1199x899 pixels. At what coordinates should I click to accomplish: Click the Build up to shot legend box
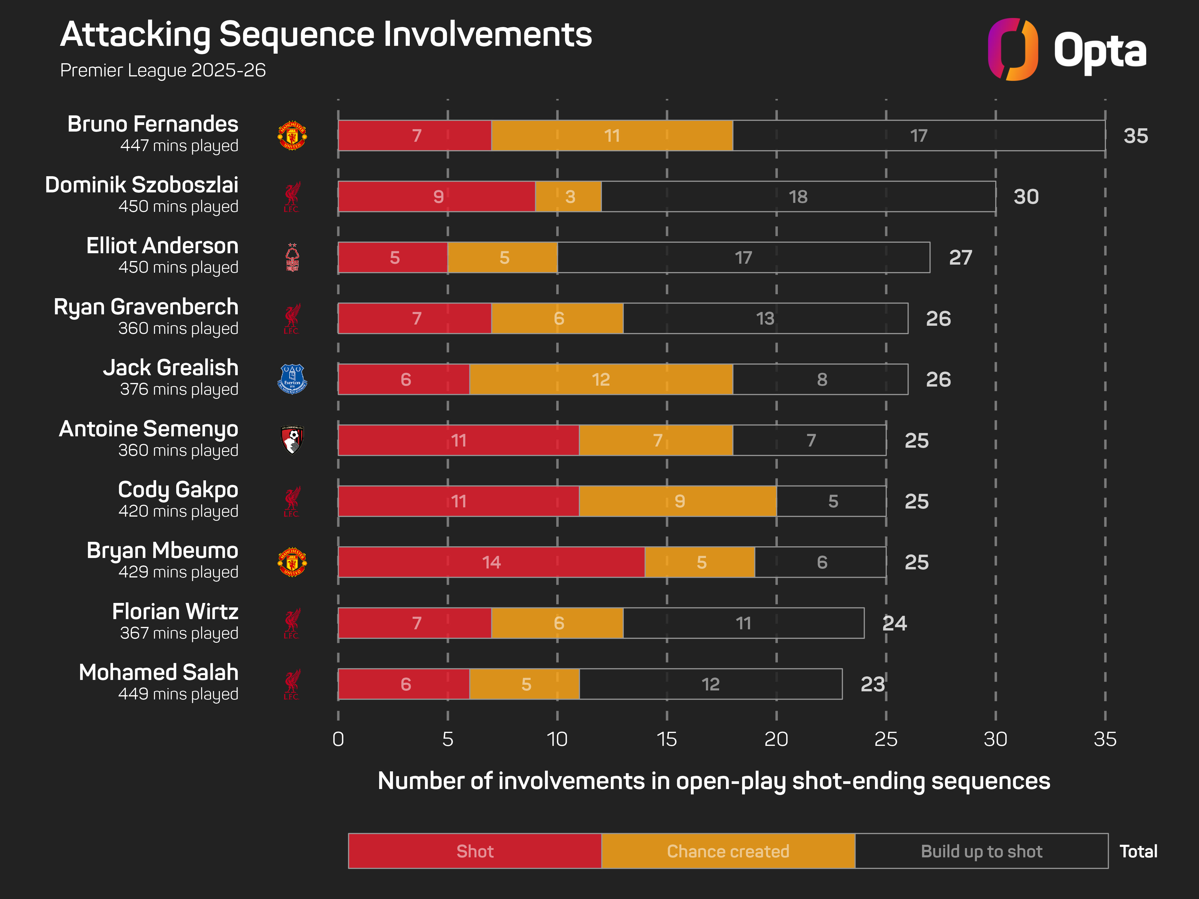click(981, 851)
